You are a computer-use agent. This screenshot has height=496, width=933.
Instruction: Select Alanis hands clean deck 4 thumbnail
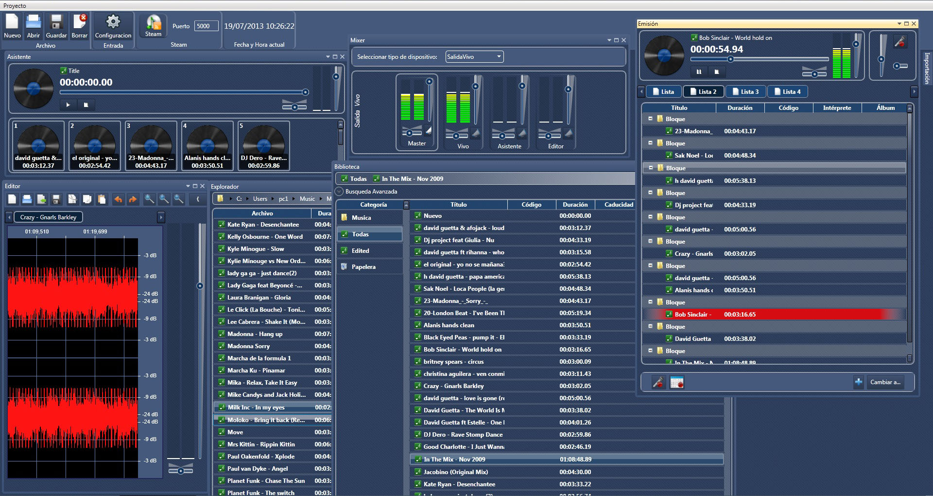(207, 146)
